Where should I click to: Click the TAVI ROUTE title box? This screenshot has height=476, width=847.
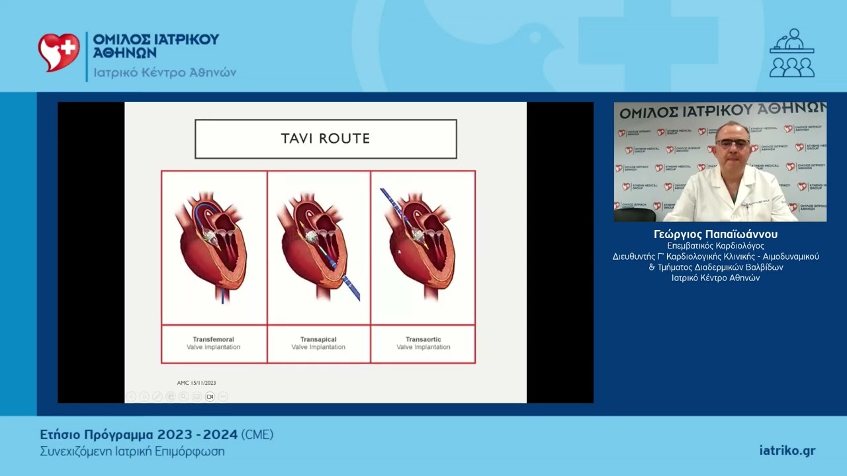coord(326,139)
